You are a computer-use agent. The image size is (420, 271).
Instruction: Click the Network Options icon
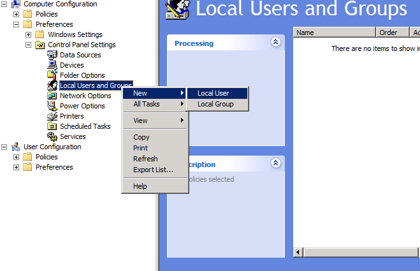[x=53, y=96]
